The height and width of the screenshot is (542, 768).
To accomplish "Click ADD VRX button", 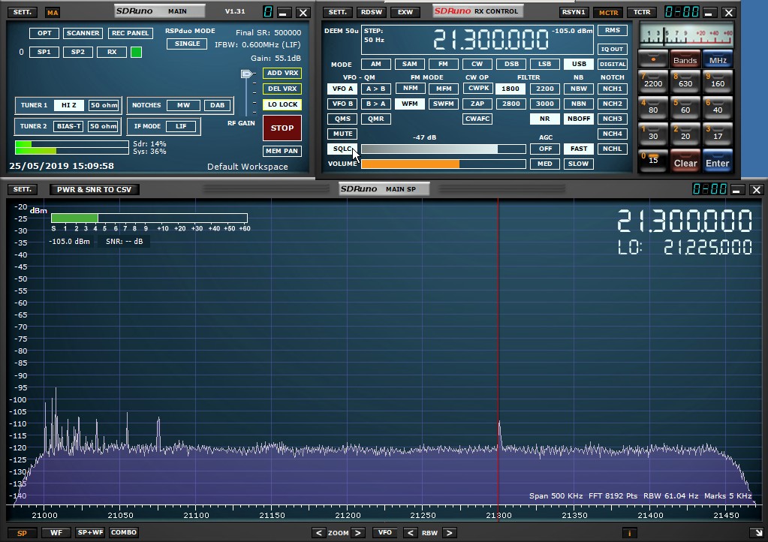I will 282,73.
